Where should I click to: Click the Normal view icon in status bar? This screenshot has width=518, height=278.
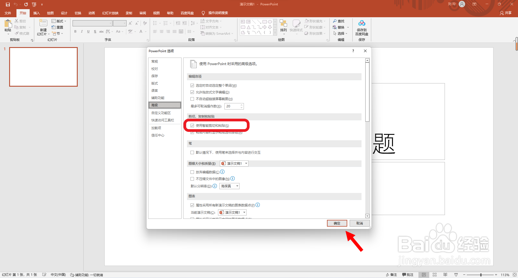[424, 275]
